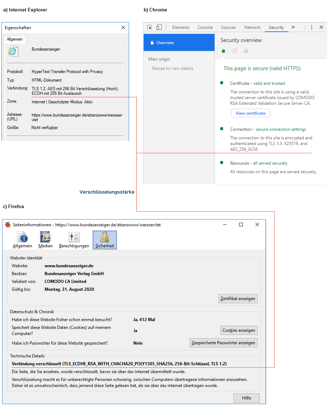335x418 pixels.
Task: Close the Chrome DevTools panel
Action: [321, 27]
